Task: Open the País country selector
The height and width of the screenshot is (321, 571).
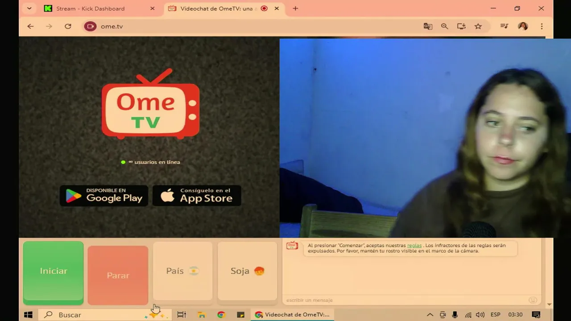Action: (182, 271)
